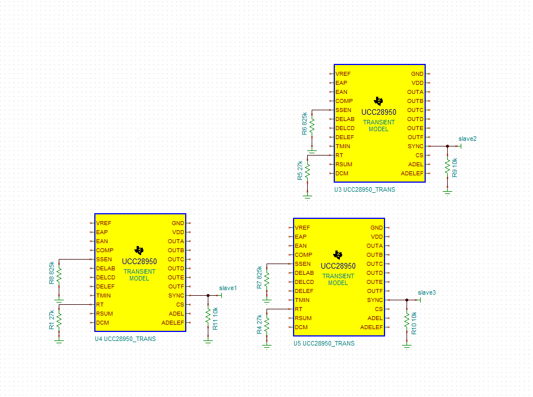
Task: Click the U3 UCC28950_TRANS reference label
Action: pos(364,189)
